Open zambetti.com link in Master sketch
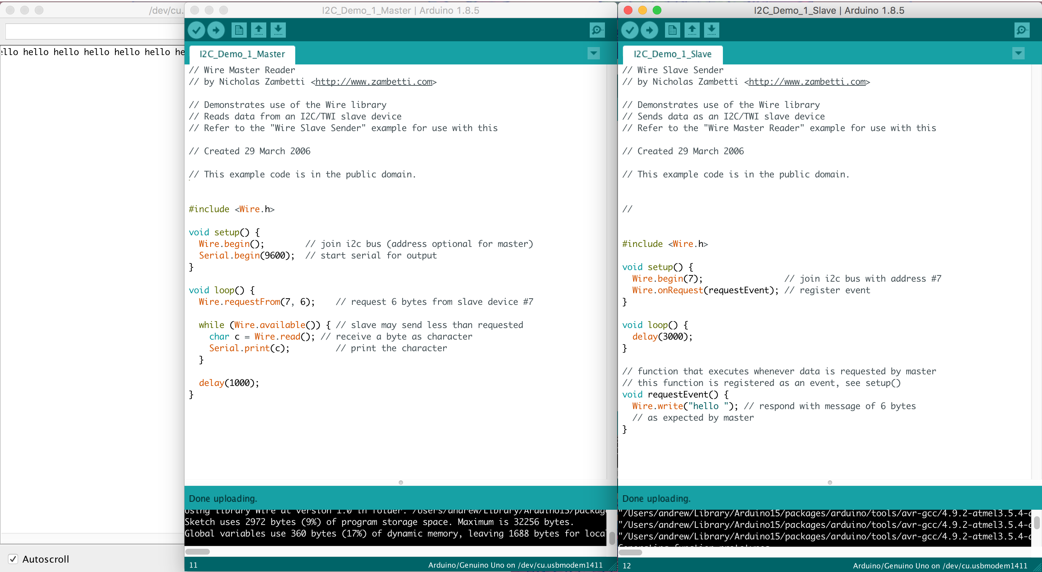The height and width of the screenshot is (572, 1042). (x=374, y=82)
